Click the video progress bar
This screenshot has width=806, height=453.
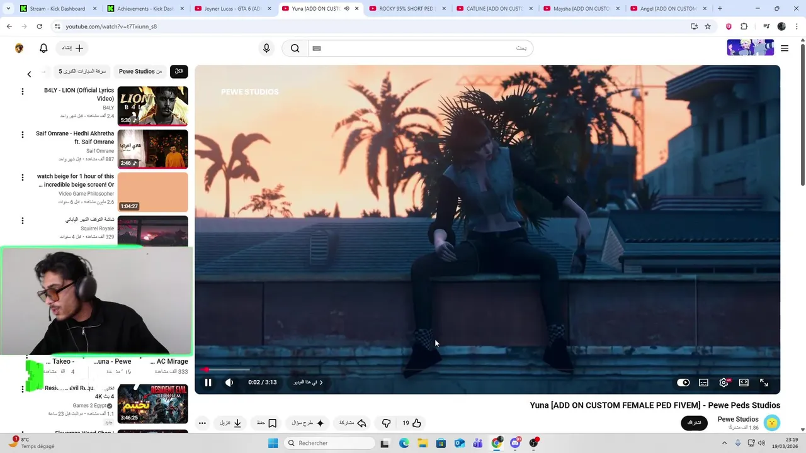tap(487, 369)
